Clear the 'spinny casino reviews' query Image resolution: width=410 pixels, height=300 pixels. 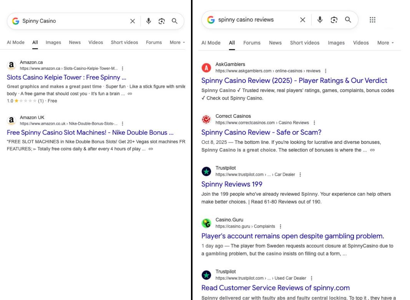click(x=302, y=20)
